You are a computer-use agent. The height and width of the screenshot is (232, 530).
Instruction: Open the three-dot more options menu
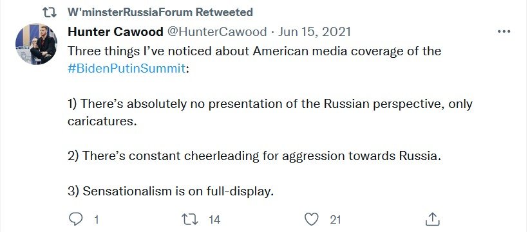(x=504, y=31)
